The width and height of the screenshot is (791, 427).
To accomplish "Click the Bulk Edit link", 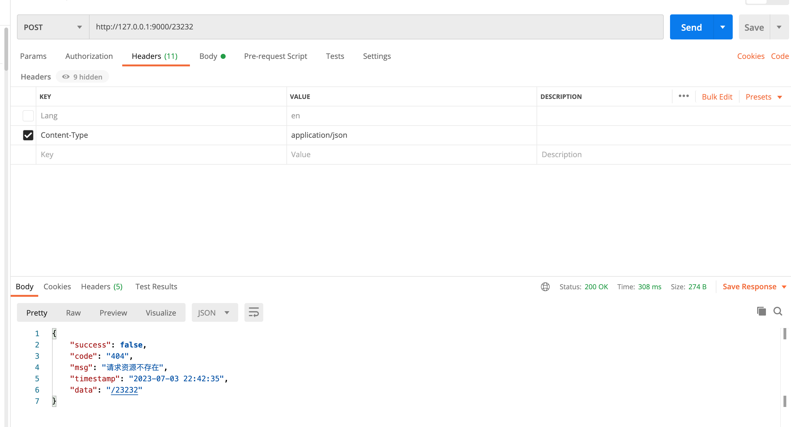I will (x=717, y=97).
